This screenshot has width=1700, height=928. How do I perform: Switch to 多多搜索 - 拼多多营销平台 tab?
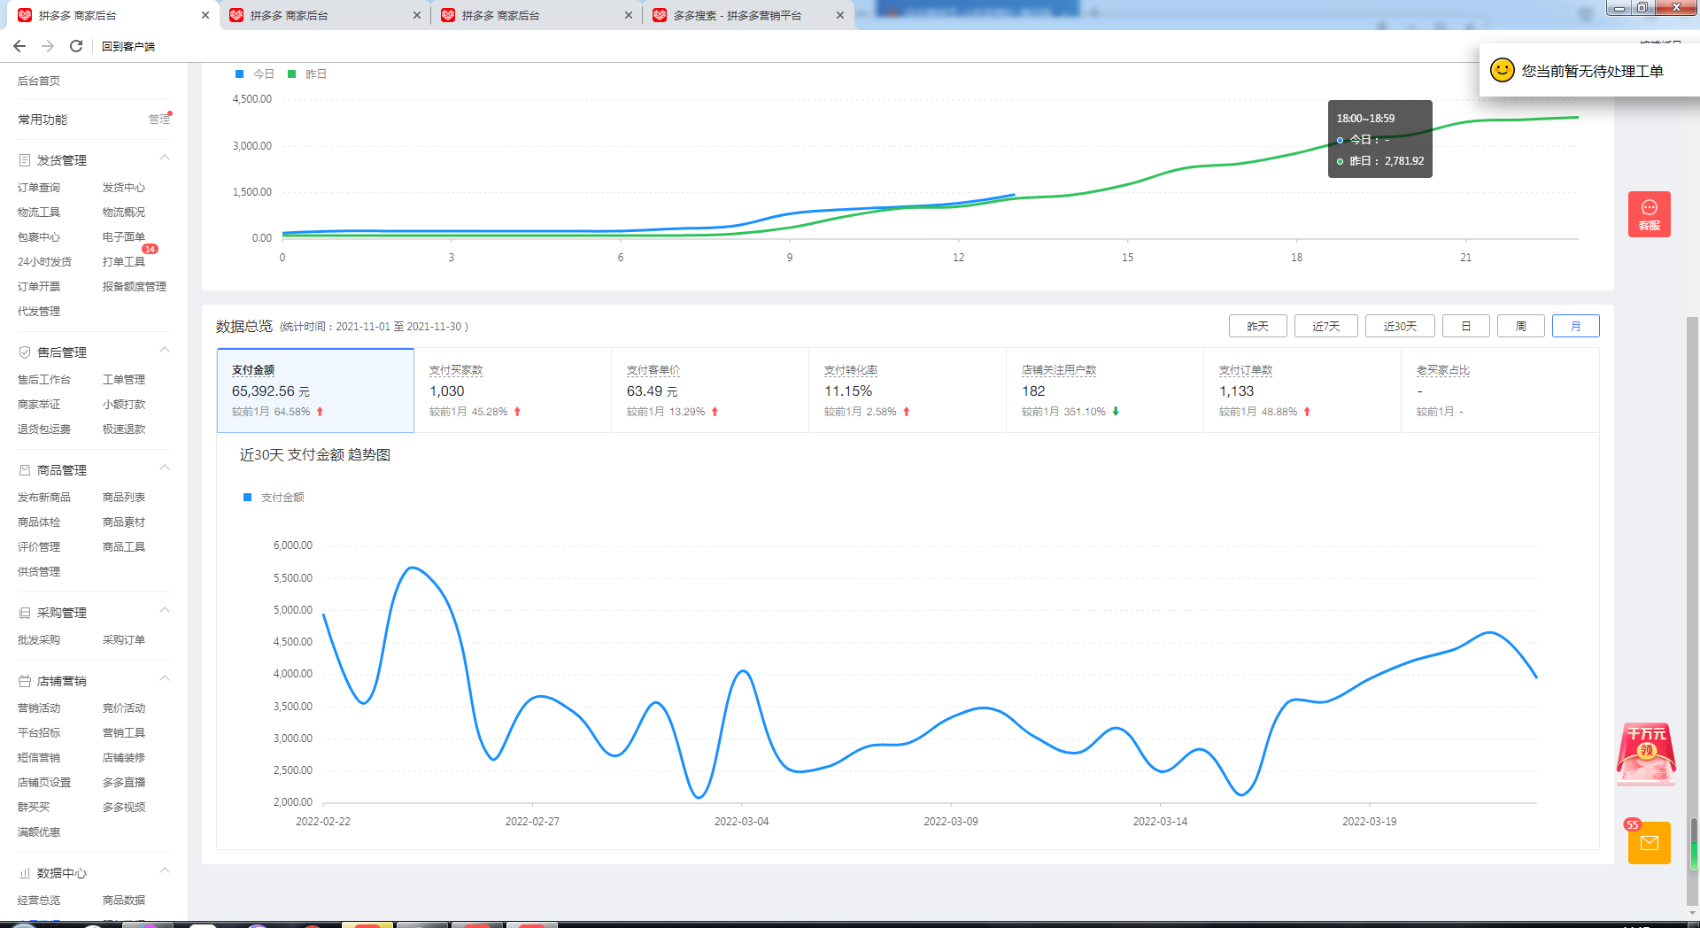747,15
